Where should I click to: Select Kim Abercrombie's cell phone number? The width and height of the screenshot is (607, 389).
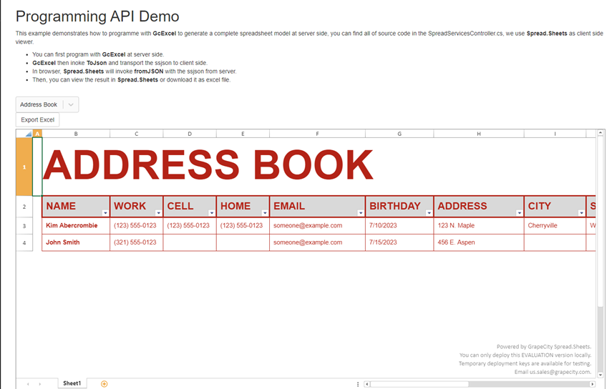pyautogui.click(x=190, y=225)
